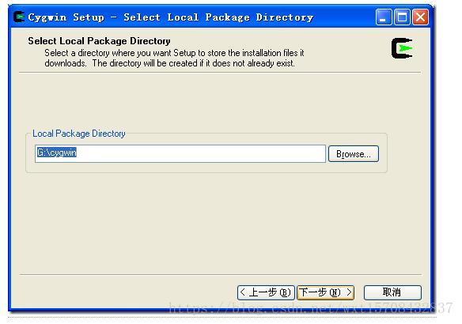Minimize the Cygwin Setup window
Viewport: 462px width, 324px height.
(x=384, y=17)
